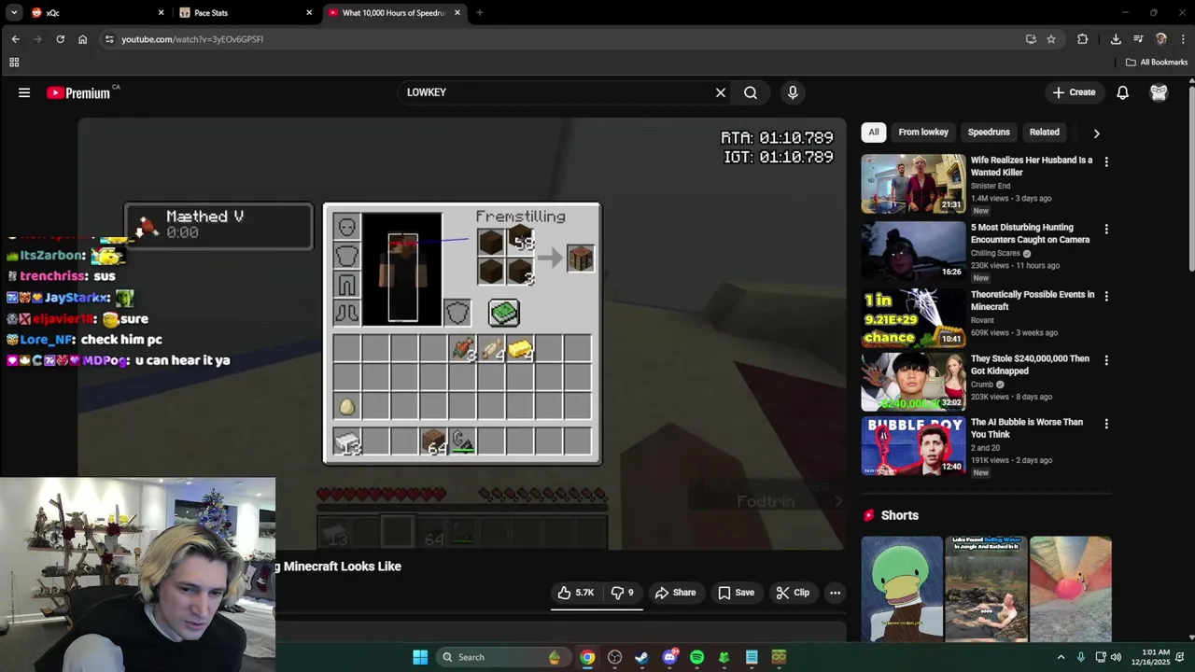The image size is (1195, 672).
Task: Save video to a playlist
Action: click(736, 593)
